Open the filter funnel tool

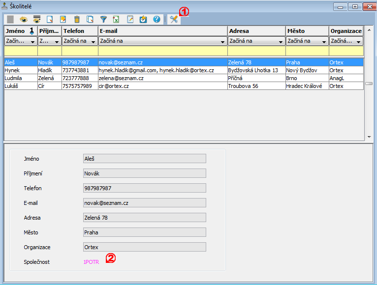[103, 20]
